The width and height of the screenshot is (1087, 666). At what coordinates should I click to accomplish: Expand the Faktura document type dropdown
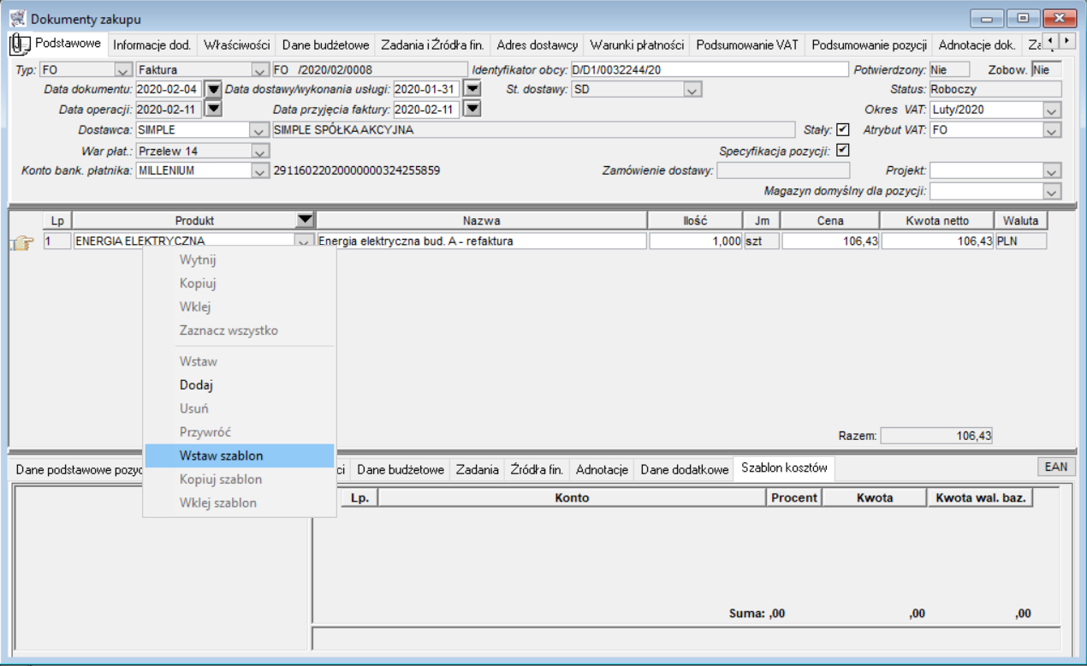[x=259, y=69]
